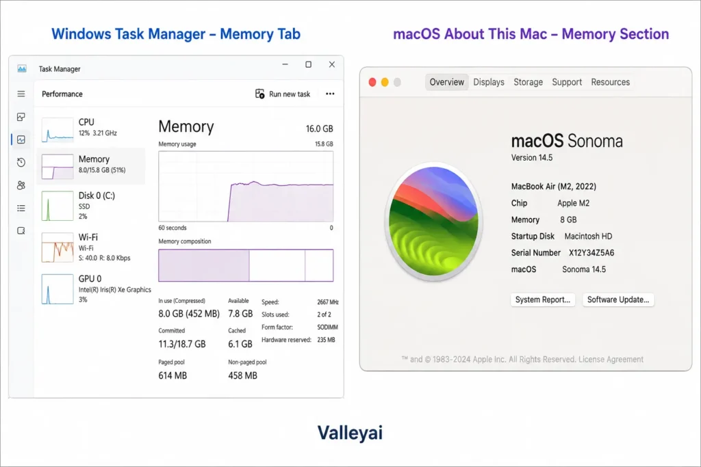
Task: Click Intel(R) Iris(R) Xe Graphics text
Action: [x=115, y=290]
